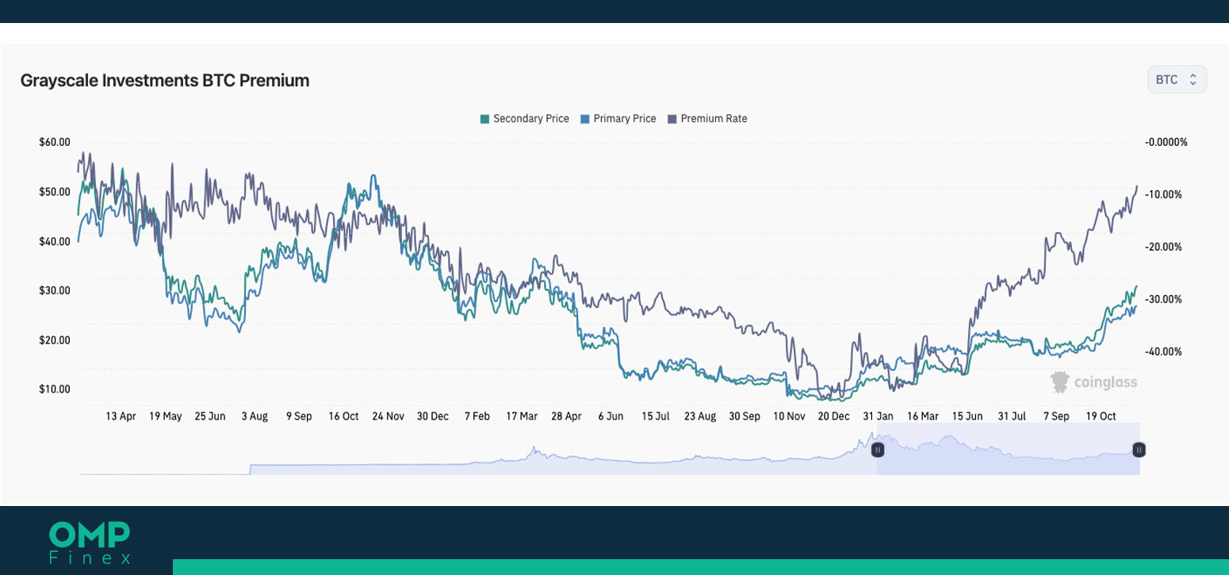Click the 7 Feb date label
1229x575 pixels.
[477, 416]
